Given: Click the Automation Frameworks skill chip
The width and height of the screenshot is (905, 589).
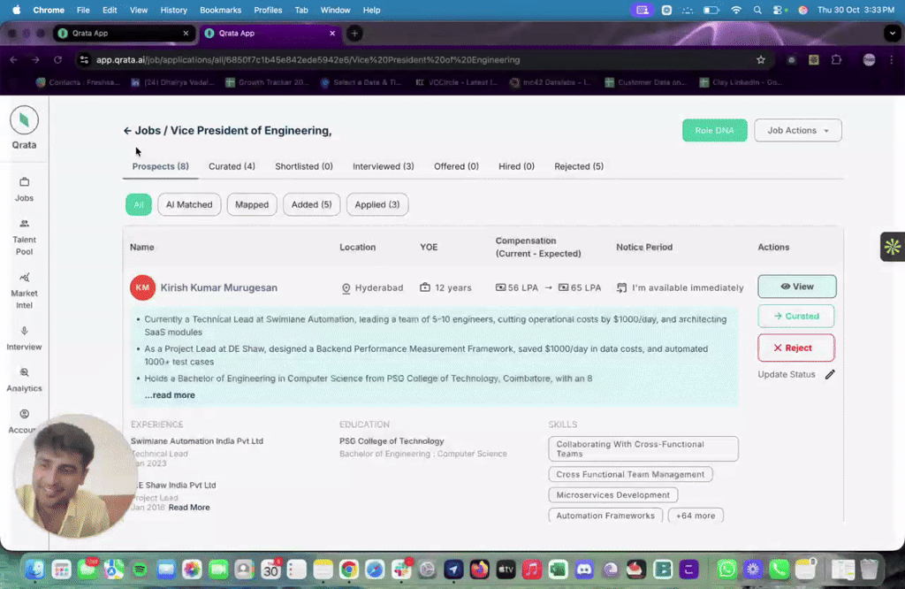Looking at the screenshot, I should (605, 516).
